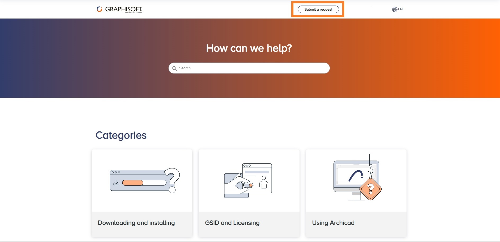Image resolution: width=500 pixels, height=242 pixels.
Task: Click the magnifying glass search icon
Action: coord(175,68)
